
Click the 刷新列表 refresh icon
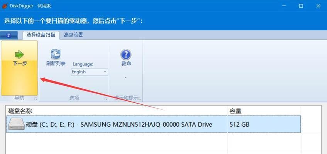click(x=56, y=54)
